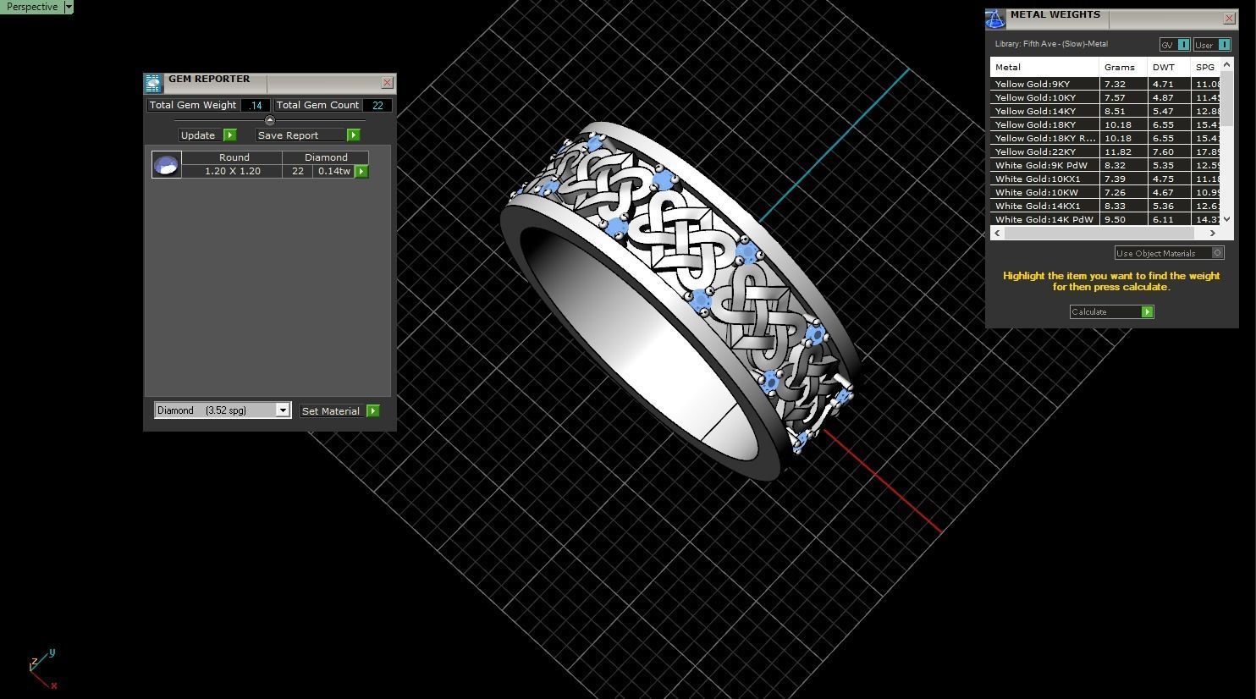
Task: Select the Yellow Gold:9KY row
Action: tap(1105, 84)
